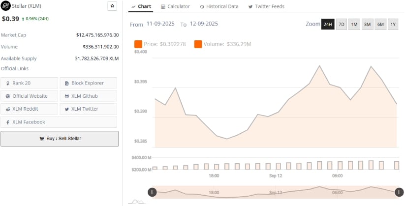Click the globe icon beside Official Website

click(8, 96)
